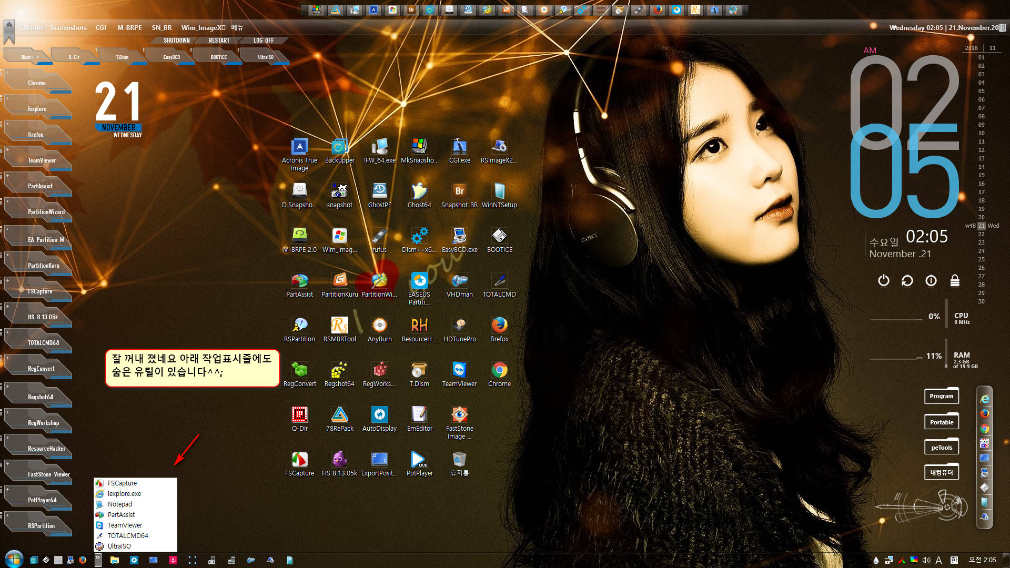Click the SHUTDOWN button
Viewport: 1010px width, 568px height.
pos(176,40)
